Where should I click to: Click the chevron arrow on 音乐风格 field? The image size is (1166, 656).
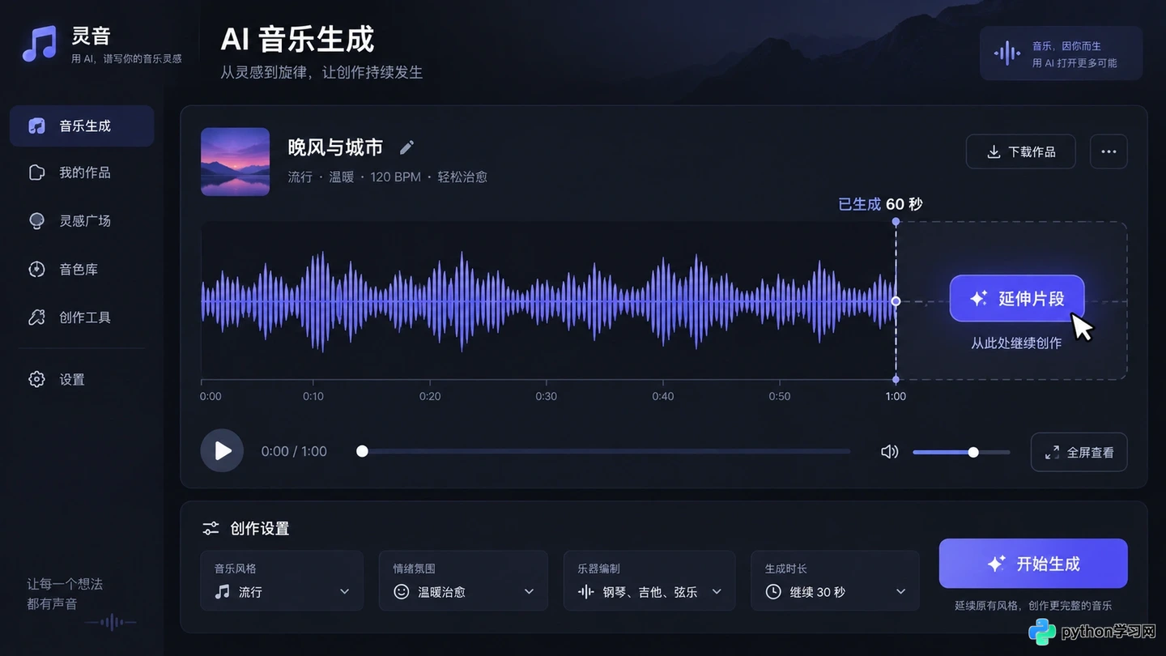tap(344, 592)
